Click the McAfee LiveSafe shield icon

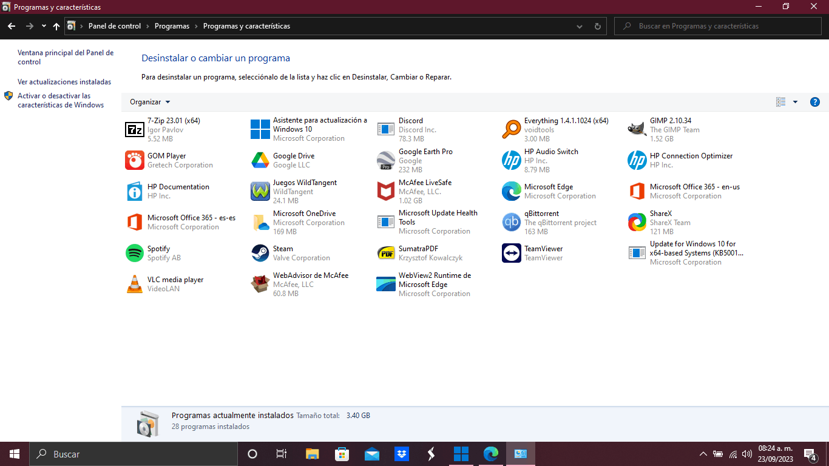click(x=385, y=191)
